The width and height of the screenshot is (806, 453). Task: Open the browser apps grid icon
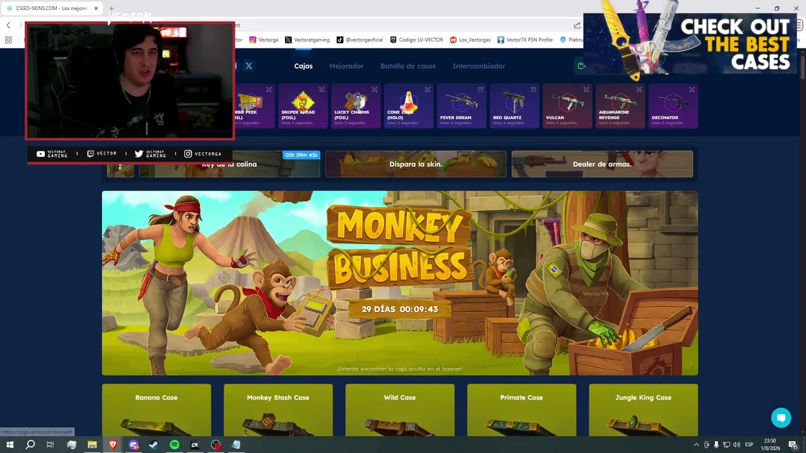(x=8, y=40)
